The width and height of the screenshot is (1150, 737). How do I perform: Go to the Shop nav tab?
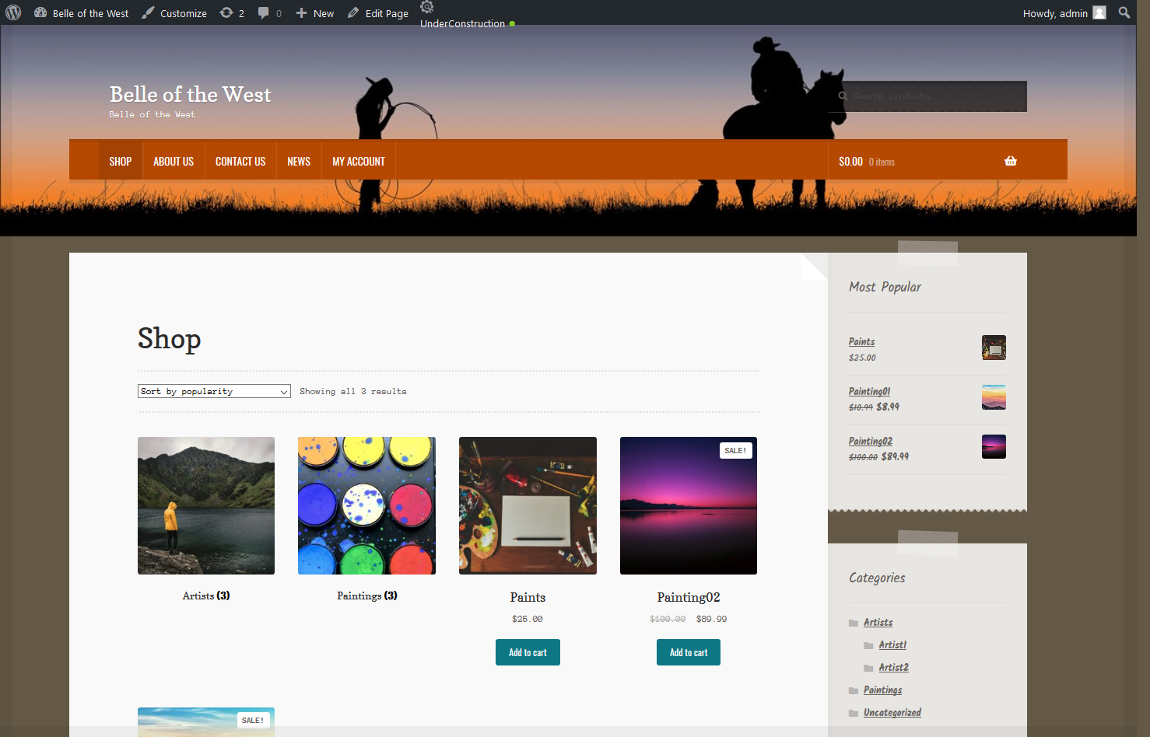tap(120, 161)
